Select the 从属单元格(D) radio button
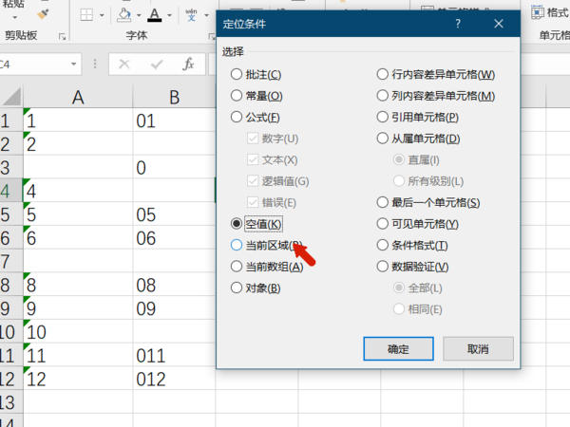 [383, 139]
